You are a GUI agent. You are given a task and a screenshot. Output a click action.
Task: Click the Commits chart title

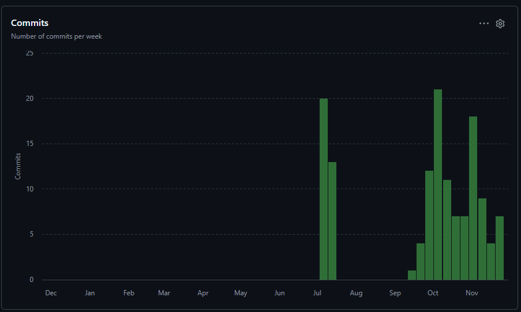(x=29, y=23)
